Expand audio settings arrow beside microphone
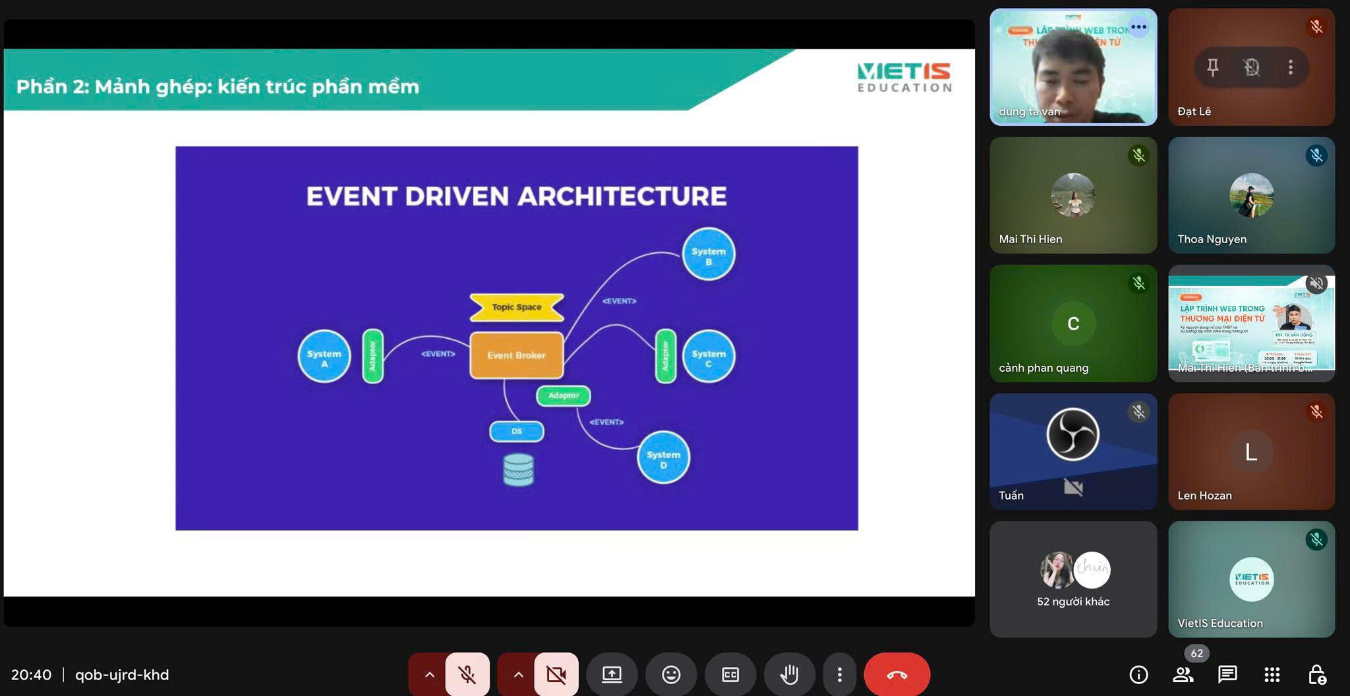 click(429, 674)
